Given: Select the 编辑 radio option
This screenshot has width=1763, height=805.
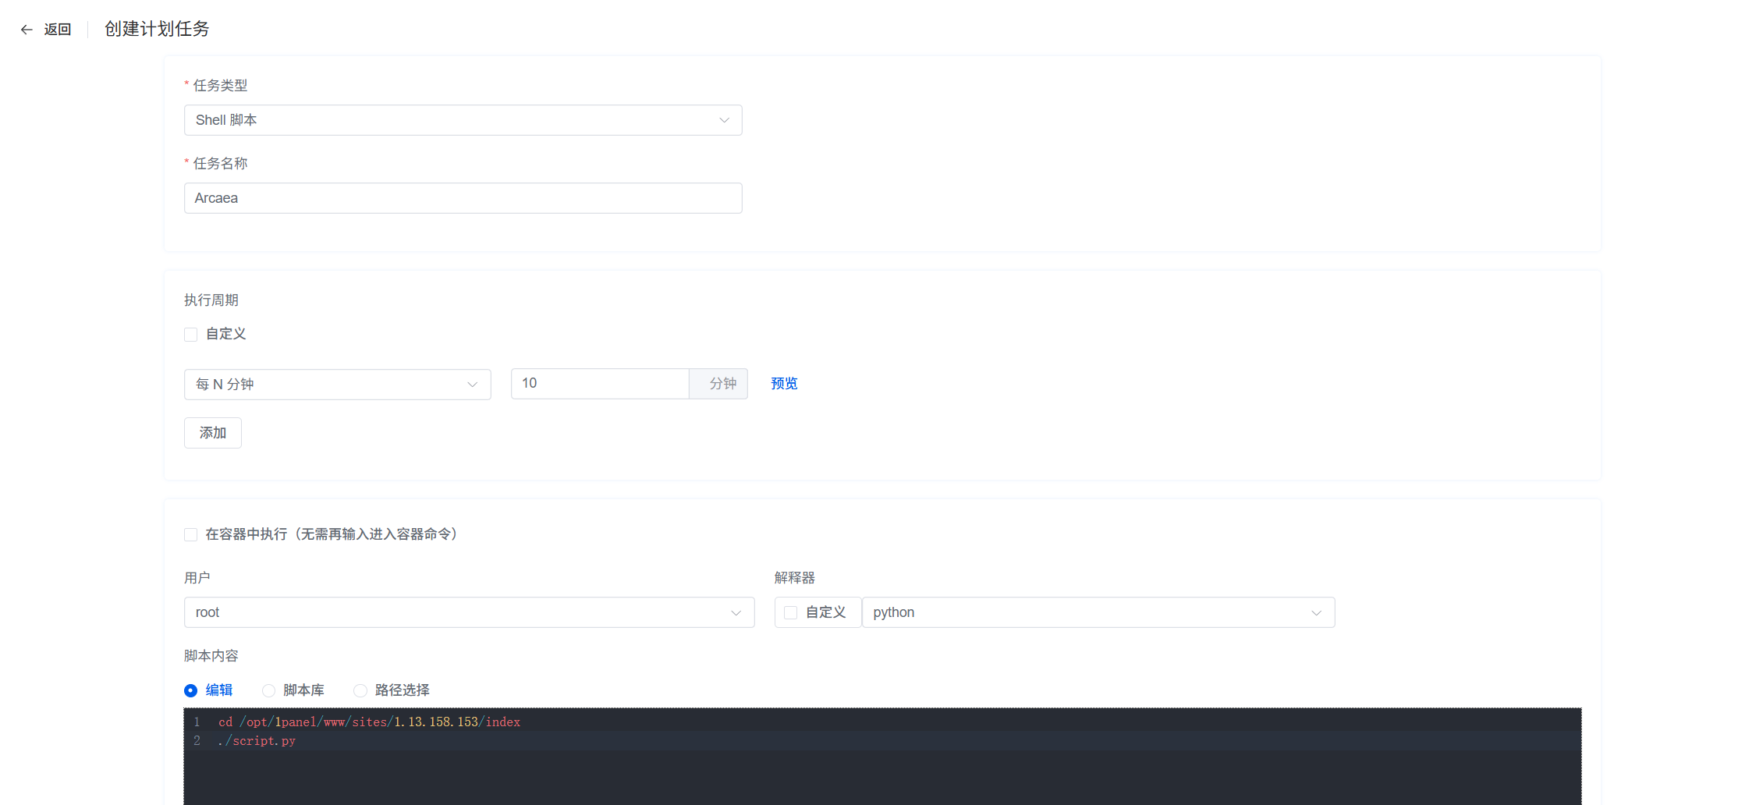Looking at the screenshot, I should (x=191, y=690).
